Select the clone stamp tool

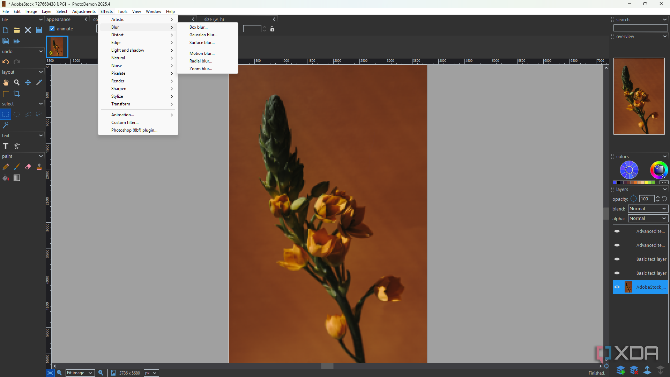click(x=39, y=167)
